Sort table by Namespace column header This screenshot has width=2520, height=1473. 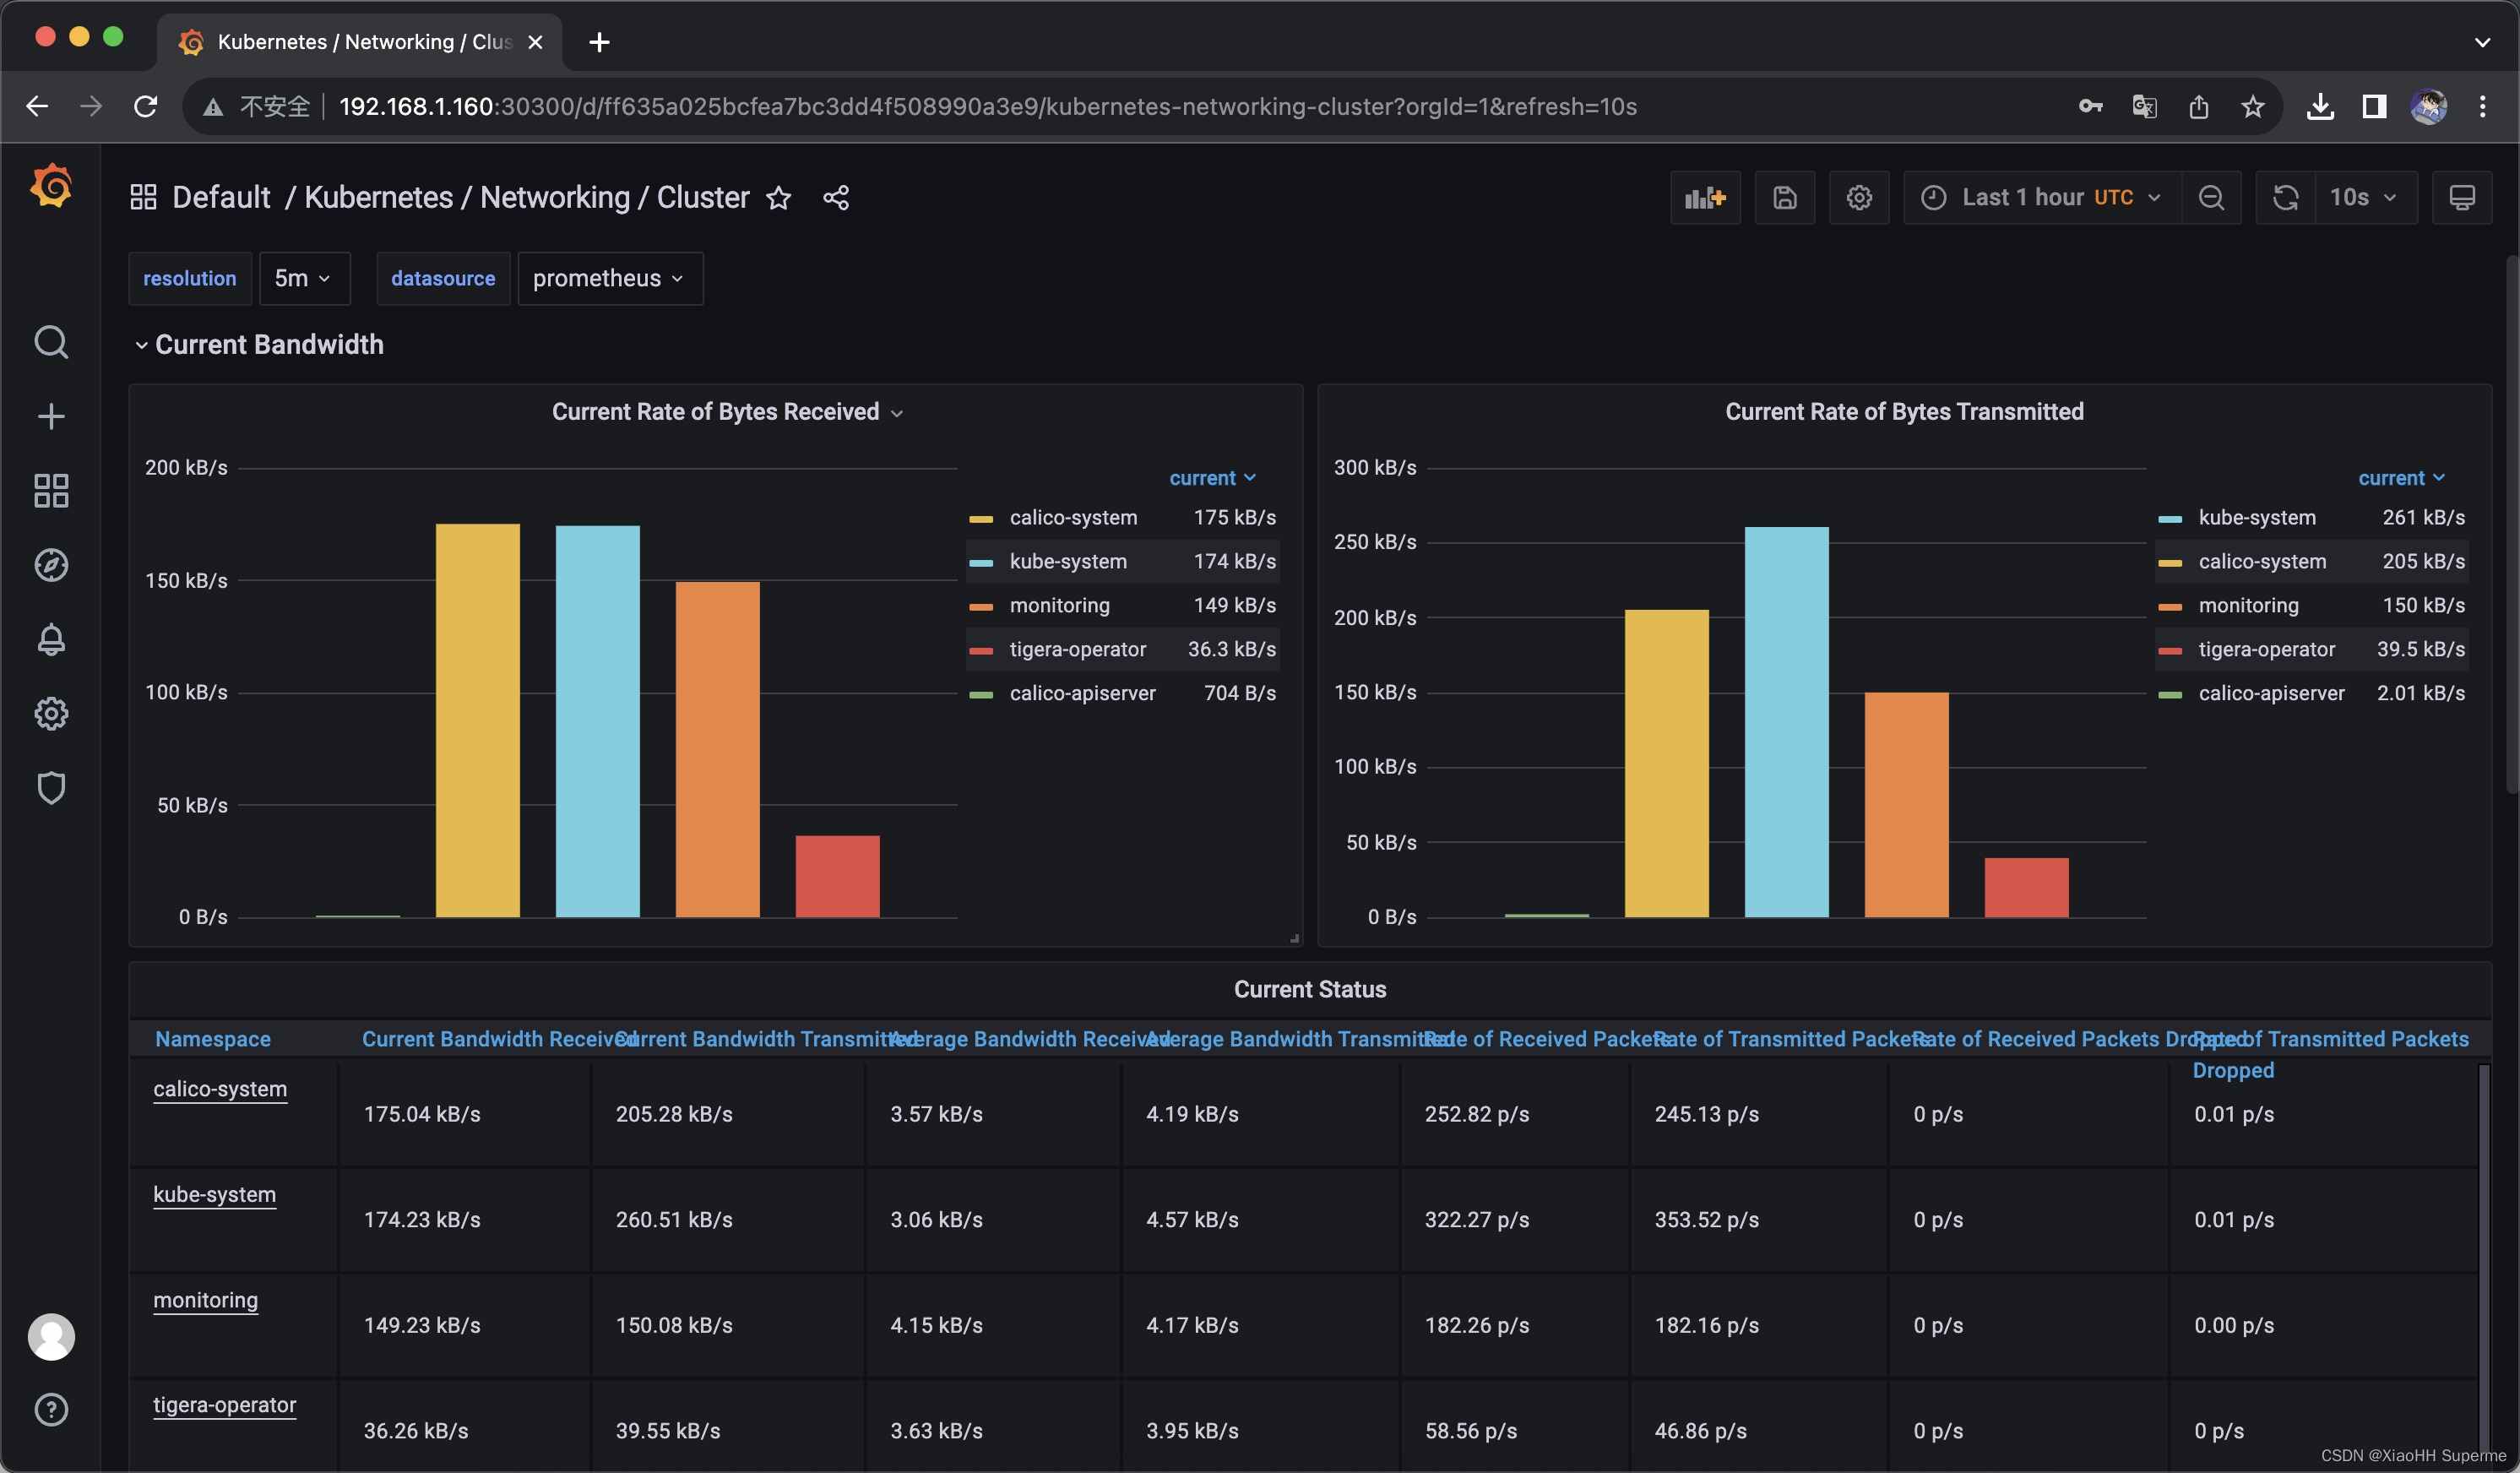(213, 1039)
